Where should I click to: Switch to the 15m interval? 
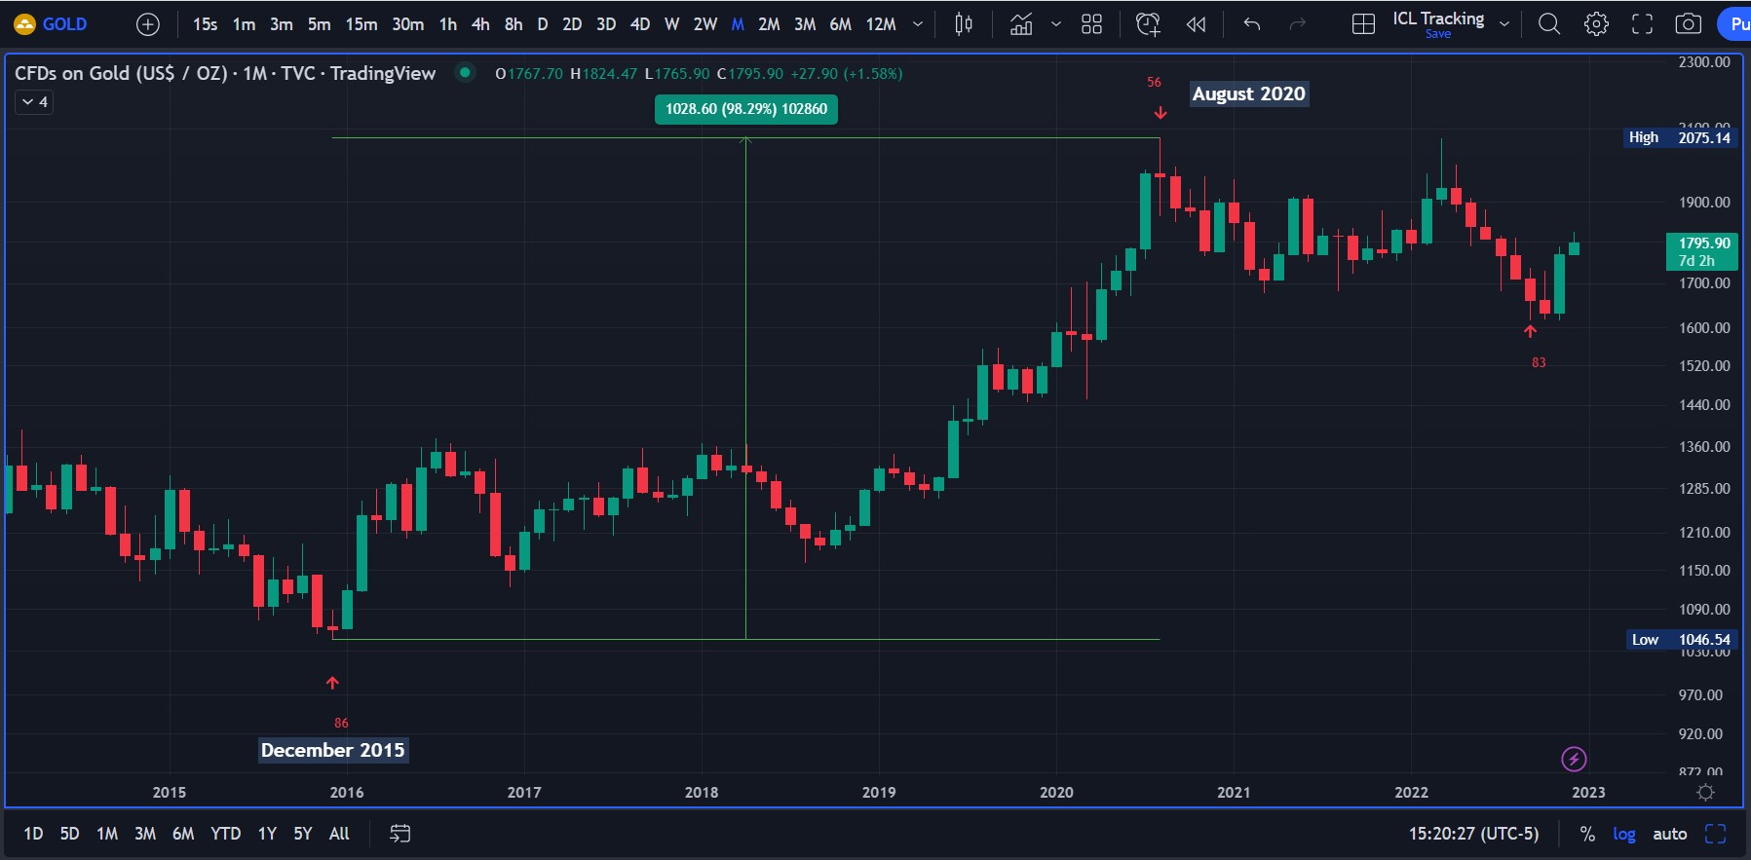click(362, 24)
